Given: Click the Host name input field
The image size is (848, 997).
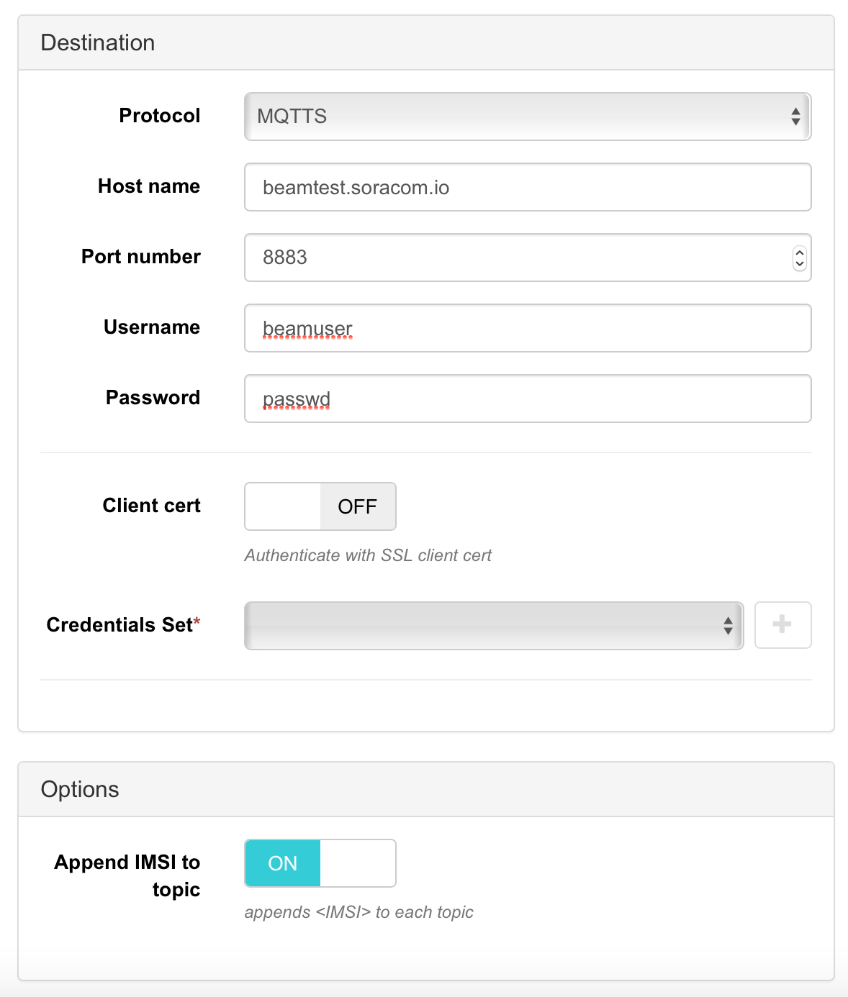Looking at the screenshot, I should click(x=527, y=187).
